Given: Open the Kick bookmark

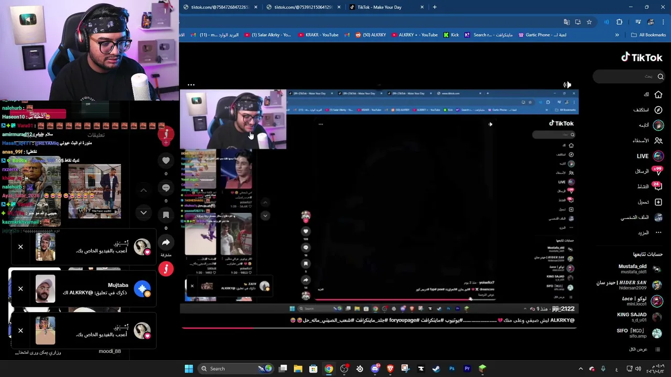Looking at the screenshot, I should 451,35.
